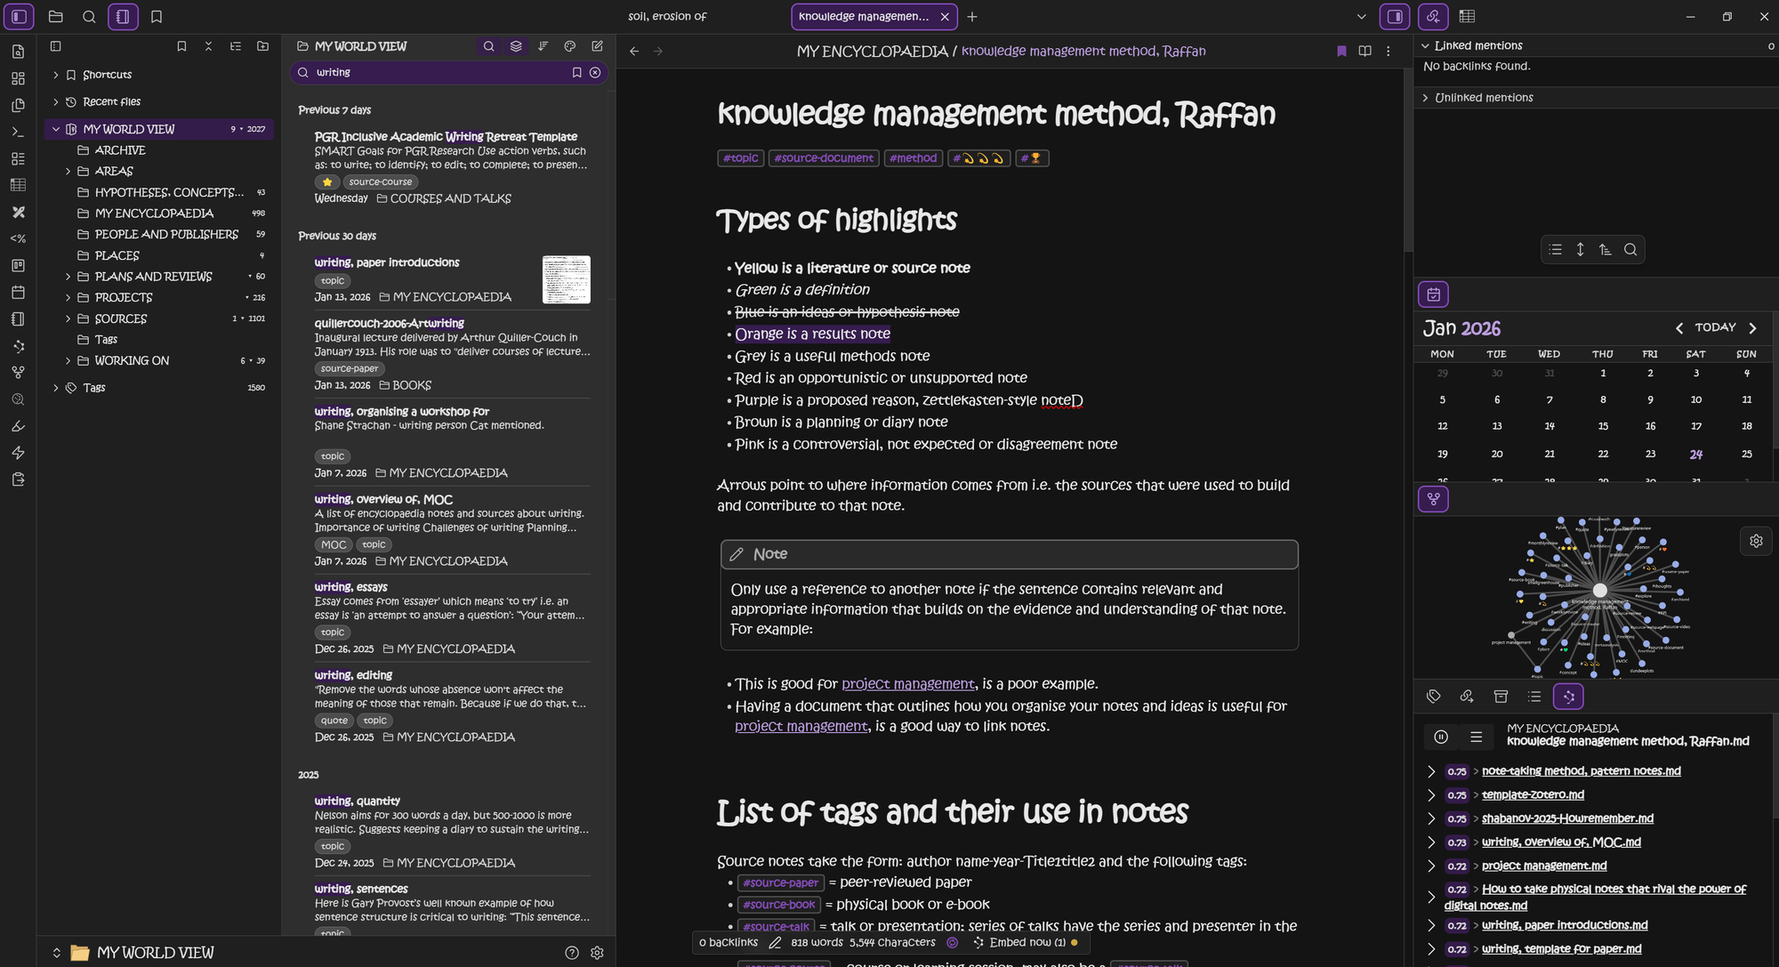Open the calendar panel icon
Viewport: 1779px width, 967px height.
1433,294
